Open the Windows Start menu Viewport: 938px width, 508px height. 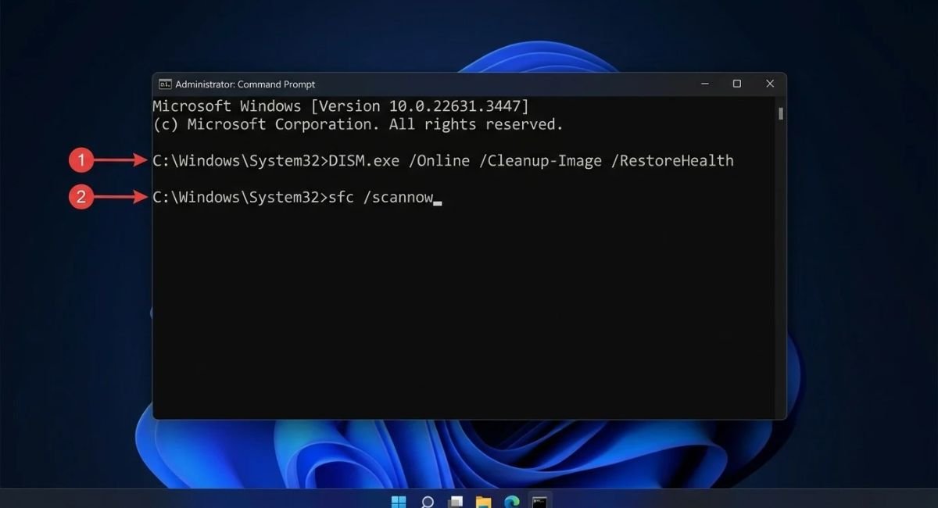pos(399,501)
